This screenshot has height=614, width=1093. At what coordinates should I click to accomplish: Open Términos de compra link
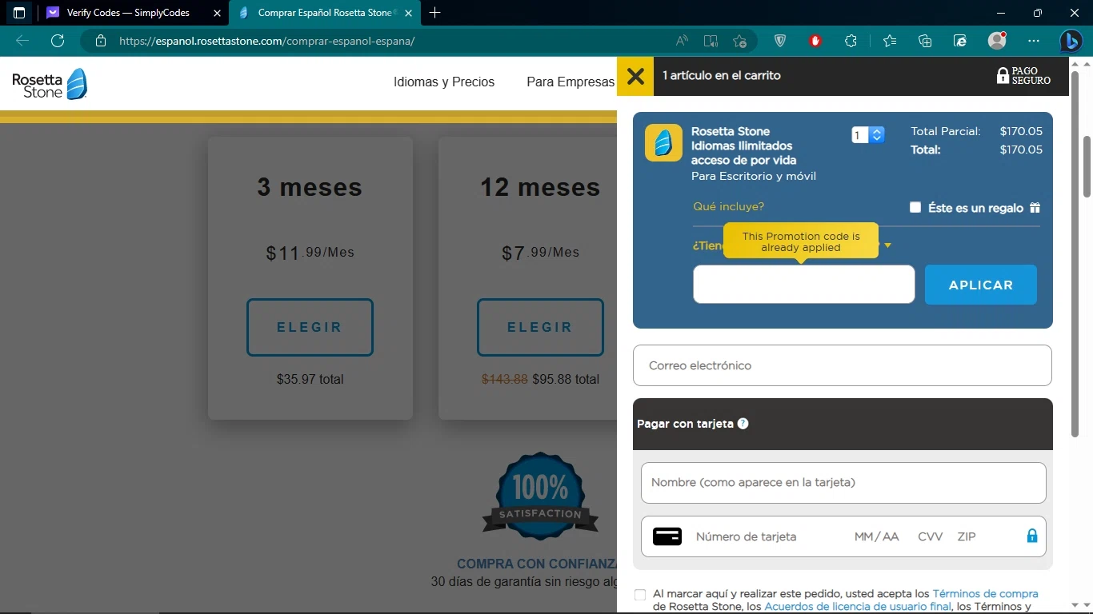tap(985, 594)
